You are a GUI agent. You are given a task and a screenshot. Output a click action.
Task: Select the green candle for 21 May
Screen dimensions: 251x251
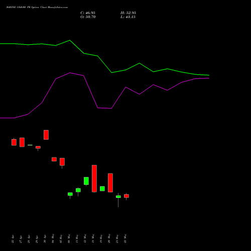click(118, 197)
